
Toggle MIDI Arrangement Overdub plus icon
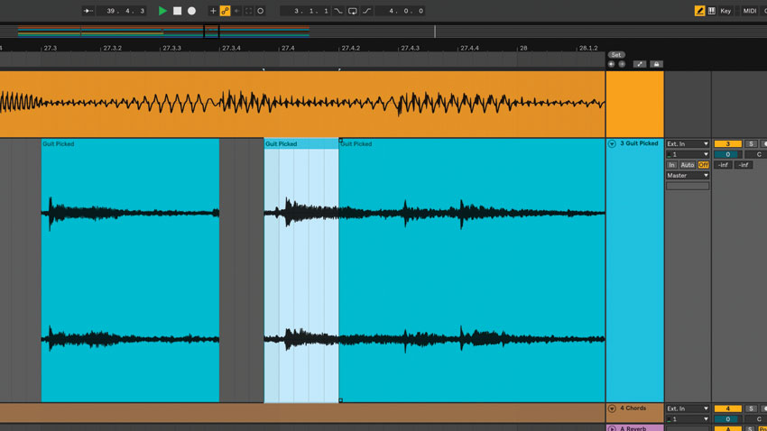click(213, 11)
